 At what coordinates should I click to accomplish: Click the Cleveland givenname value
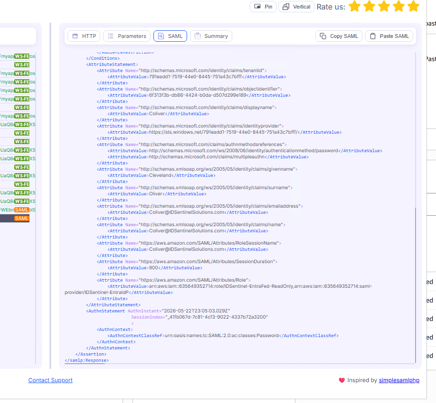click(x=160, y=175)
